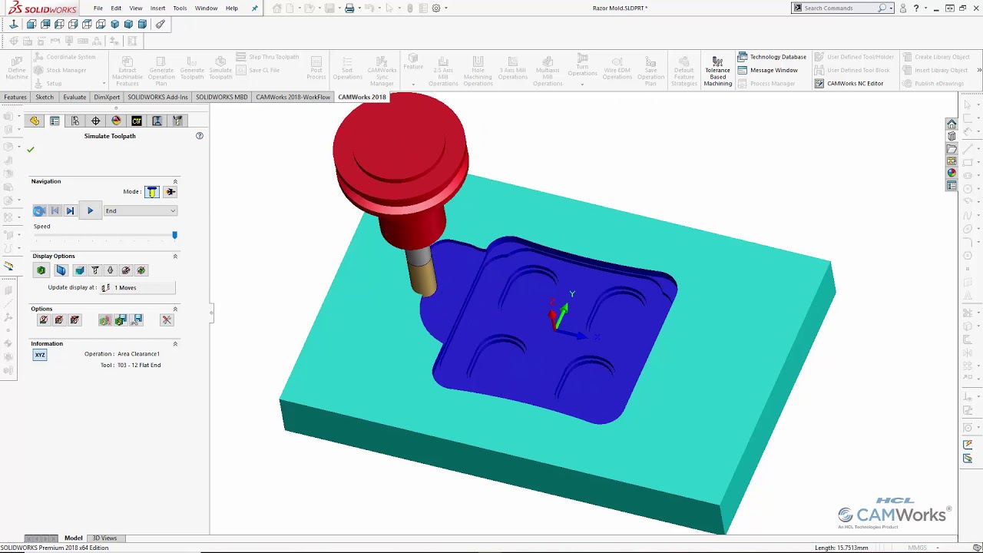Switch to Tool simulation mode

pos(152,191)
